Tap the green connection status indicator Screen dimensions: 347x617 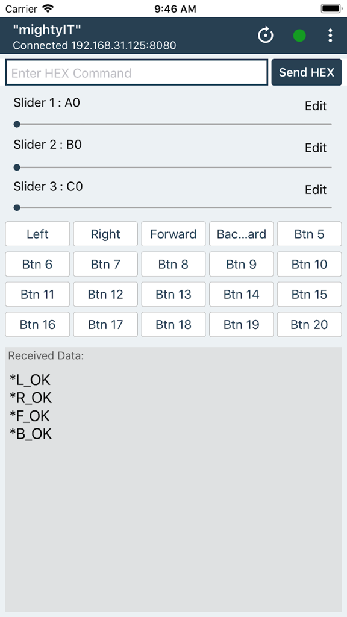pyautogui.click(x=299, y=36)
